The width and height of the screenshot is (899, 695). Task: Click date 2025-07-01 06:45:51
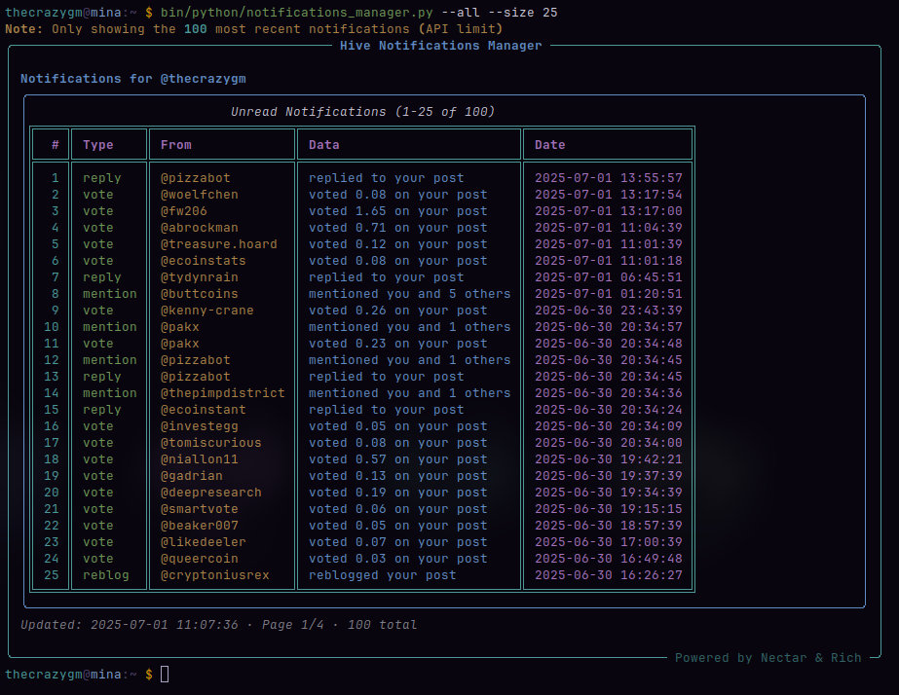coord(609,277)
